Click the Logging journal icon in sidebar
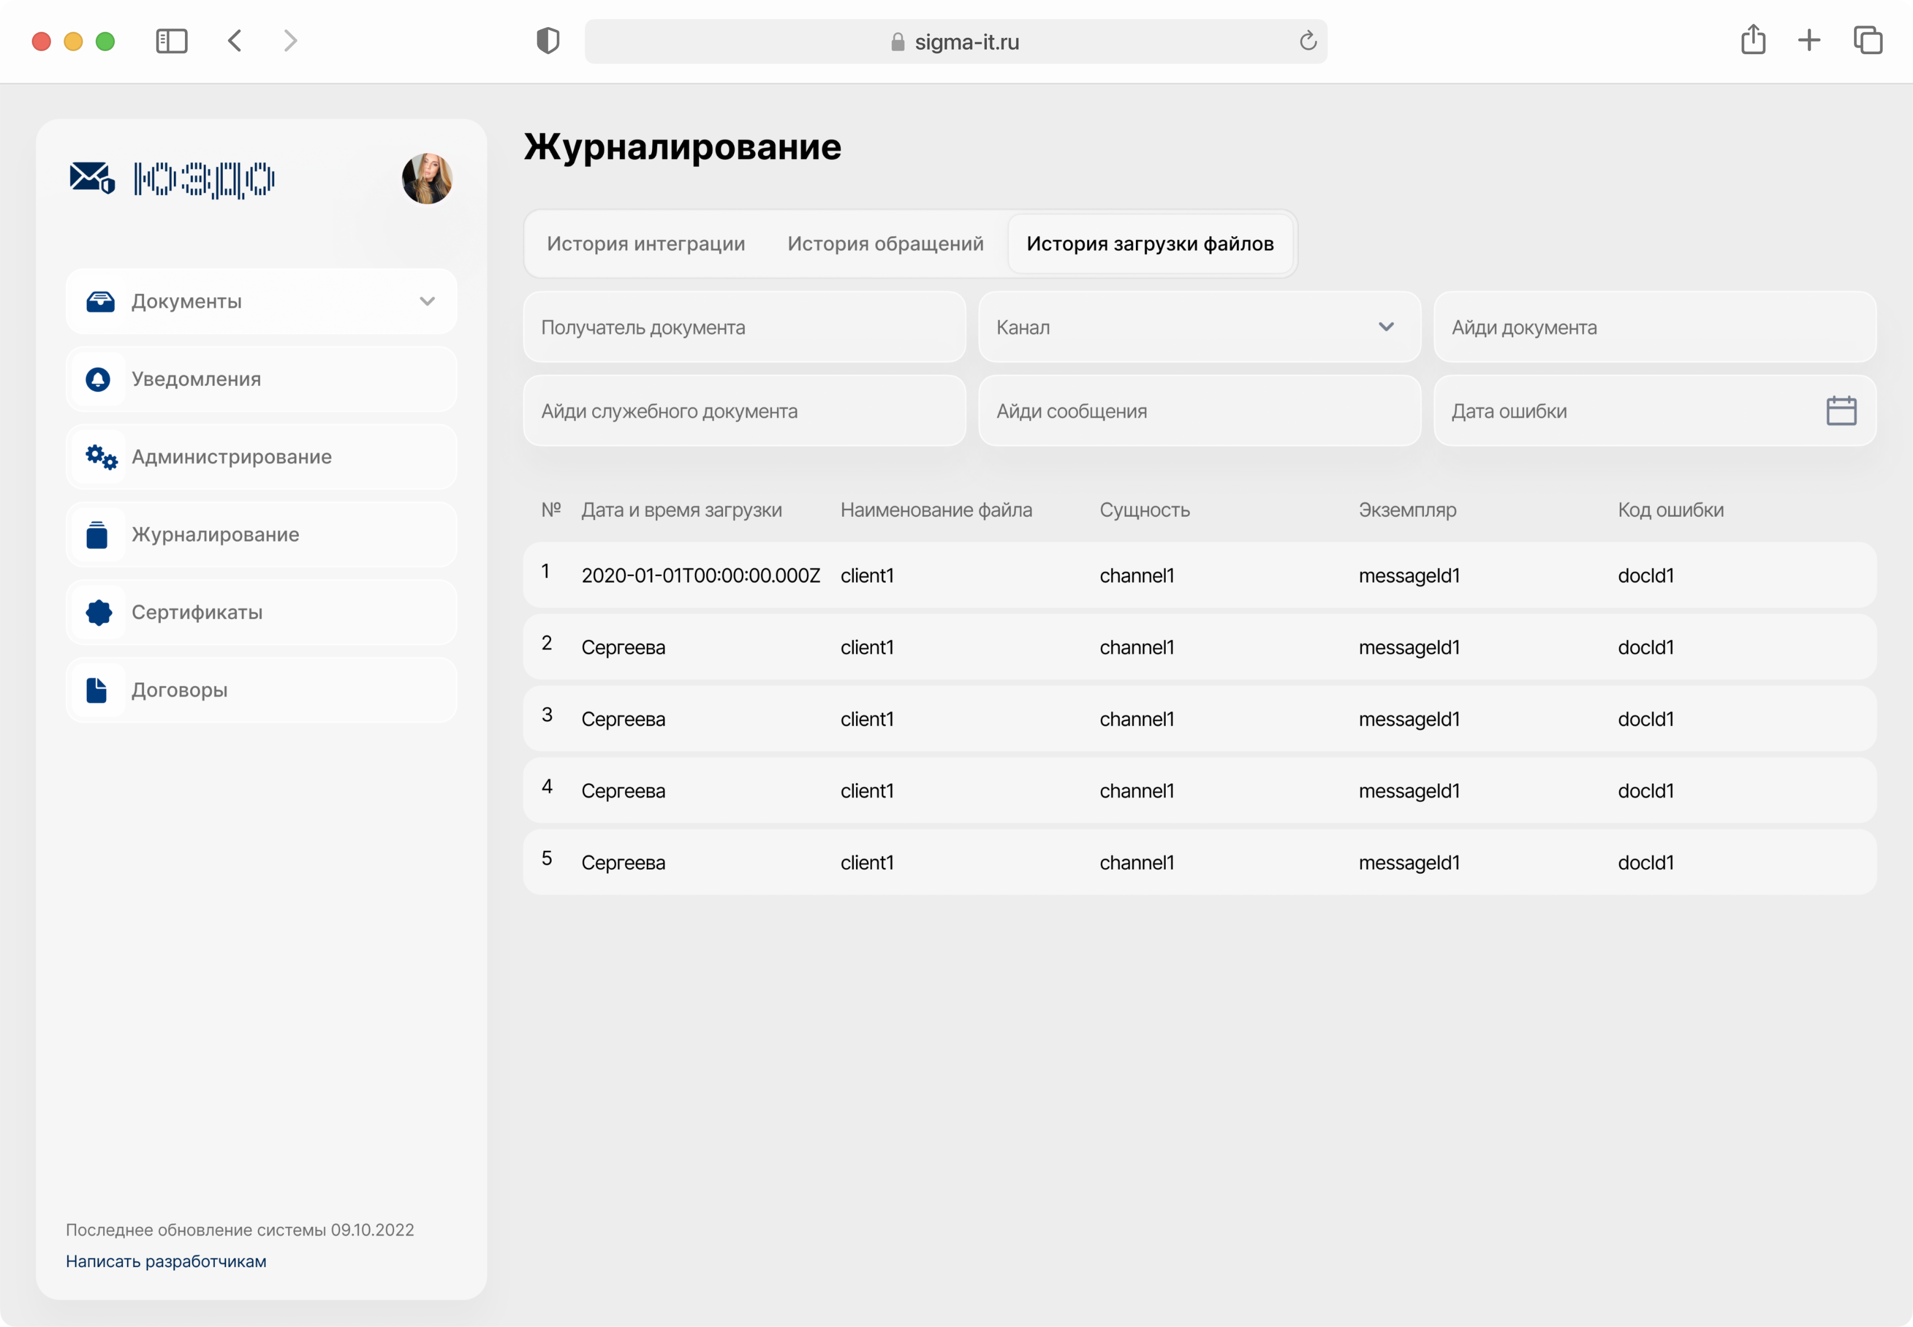This screenshot has height=1327, width=1913. (x=97, y=535)
